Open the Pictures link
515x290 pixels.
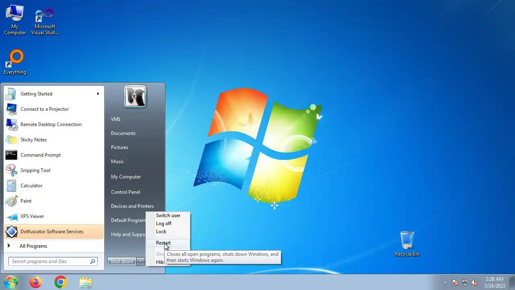coord(119,147)
